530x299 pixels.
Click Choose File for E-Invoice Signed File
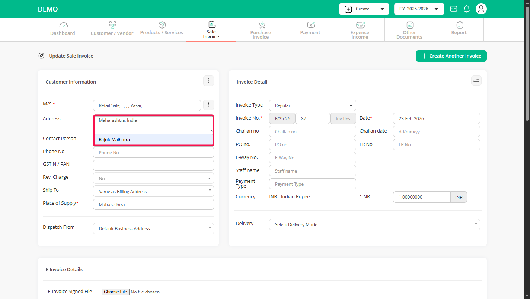[x=115, y=292]
